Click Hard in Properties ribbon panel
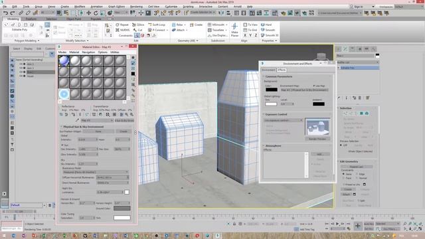Image resolution: width=425 pixels, height=239 pixels. (266, 25)
